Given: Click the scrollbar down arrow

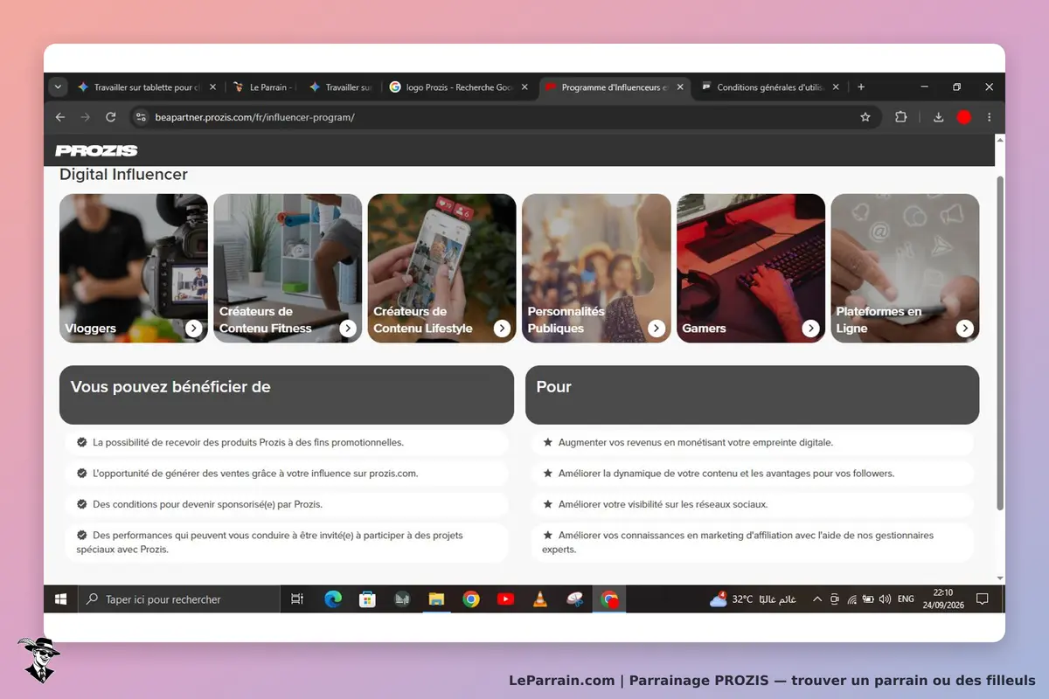Looking at the screenshot, I should 1000,578.
